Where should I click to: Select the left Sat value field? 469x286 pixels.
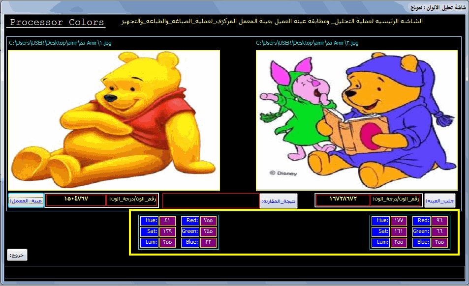(x=167, y=231)
